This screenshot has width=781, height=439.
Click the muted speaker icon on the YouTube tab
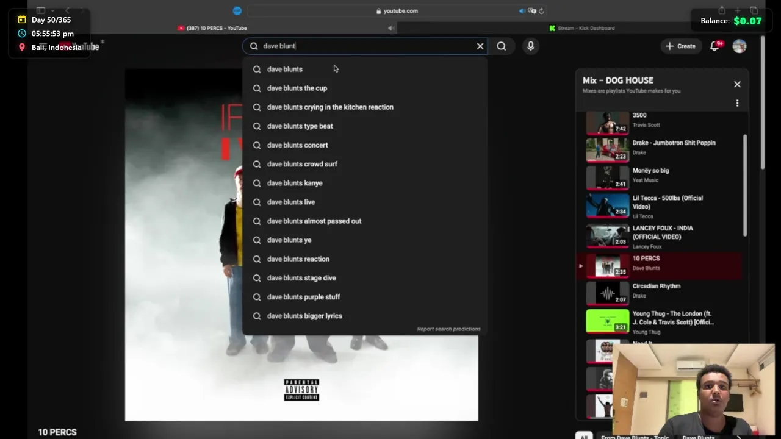(391, 28)
